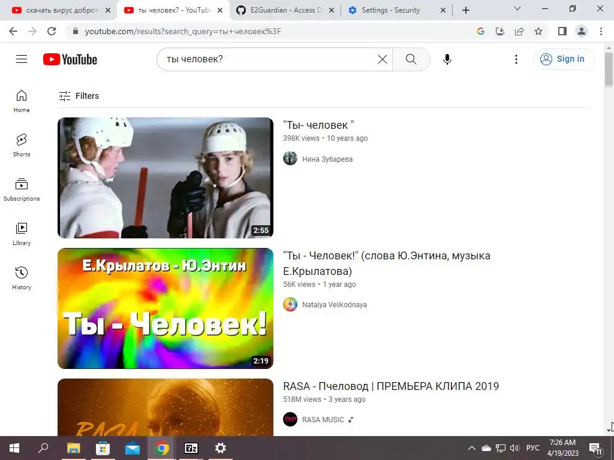
Task: Click RASA MUSIC channel avatar
Action: click(290, 419)
